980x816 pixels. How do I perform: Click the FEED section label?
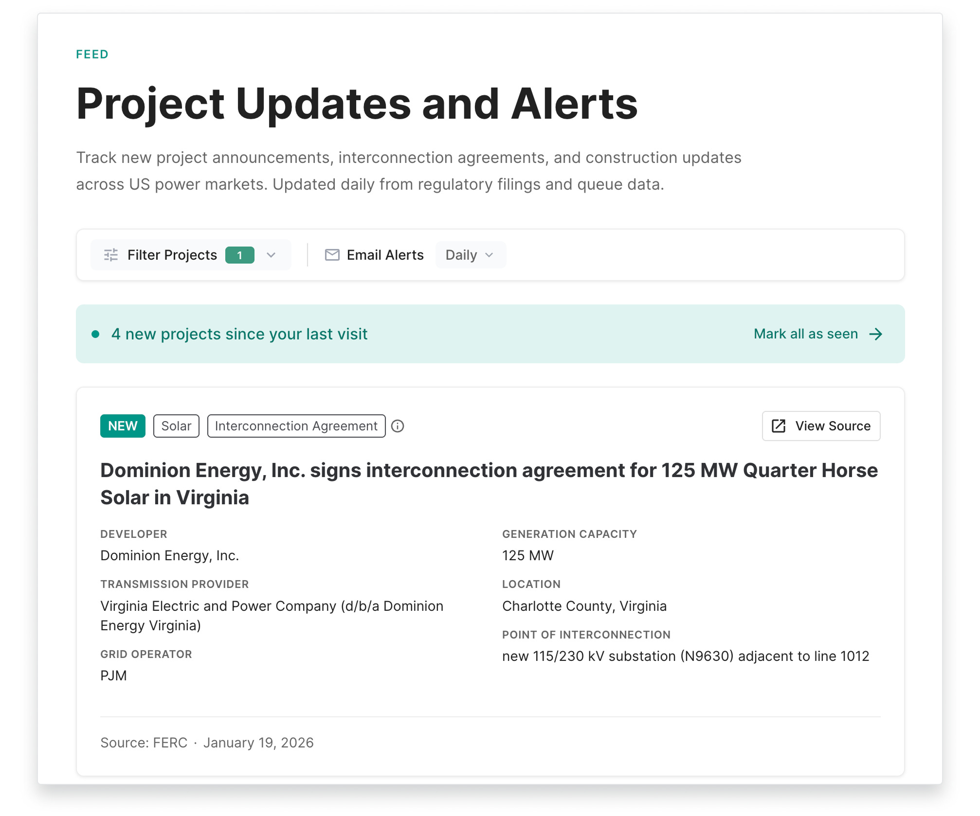point(92,54)
